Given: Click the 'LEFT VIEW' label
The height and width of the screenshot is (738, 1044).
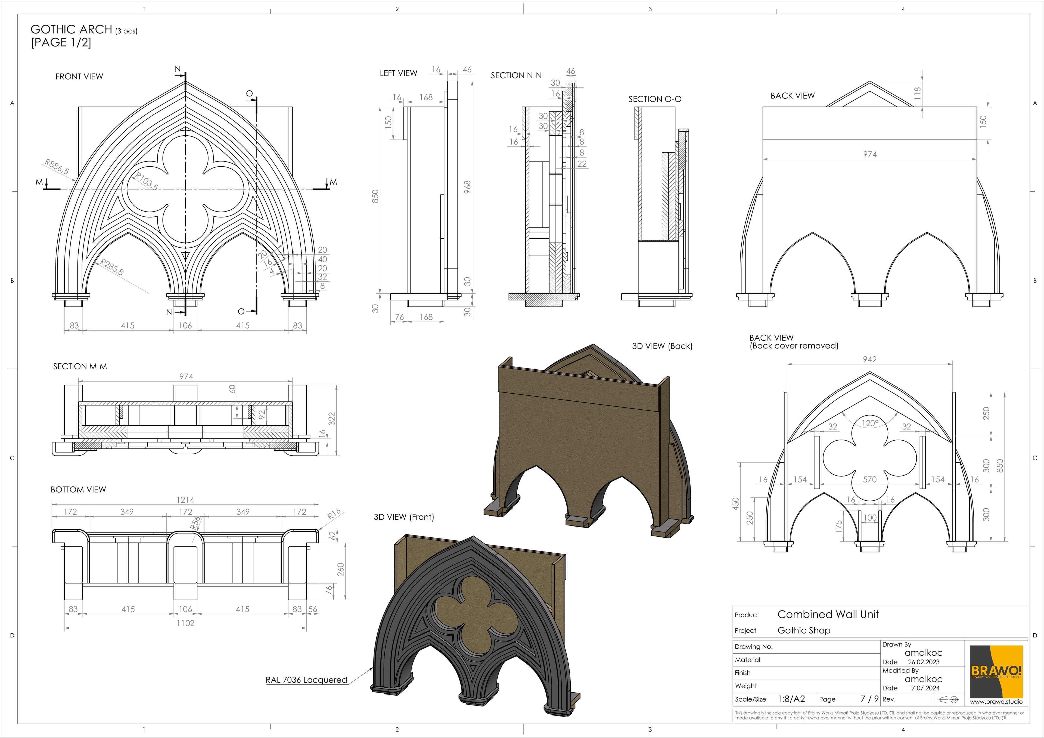Looking at the screenshot, I should point(398,73).
